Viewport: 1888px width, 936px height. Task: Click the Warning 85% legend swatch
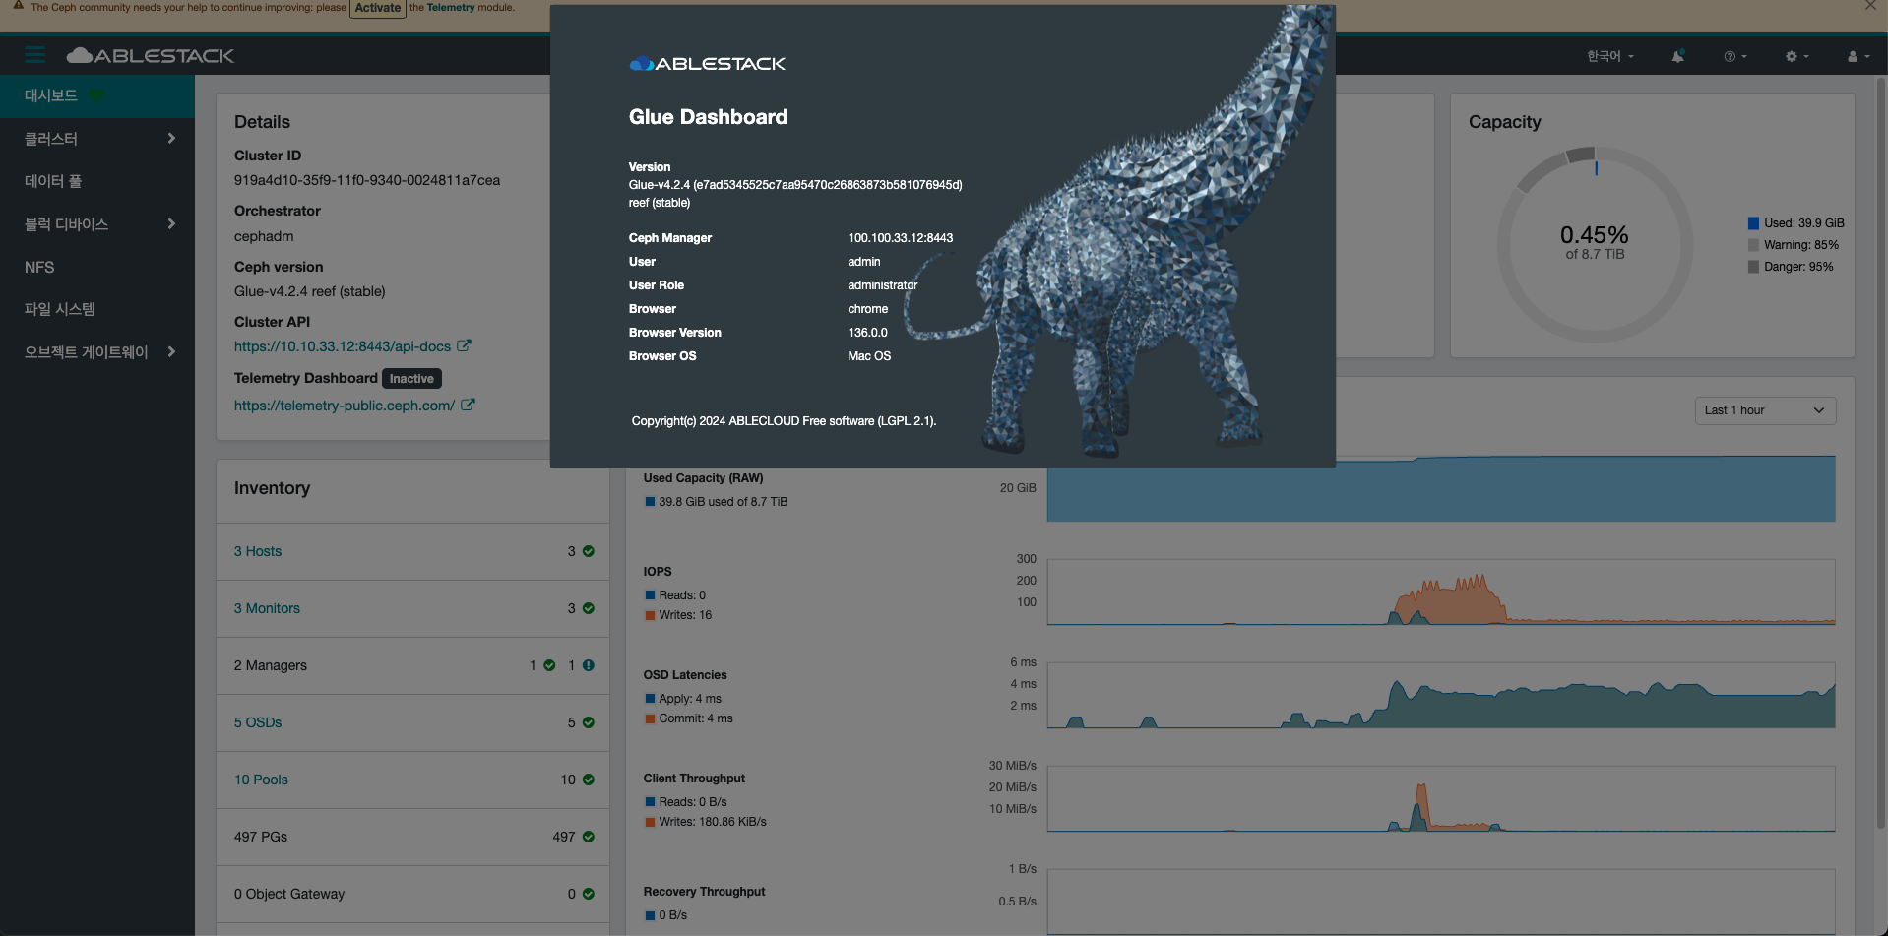[x=1753, y=245]
